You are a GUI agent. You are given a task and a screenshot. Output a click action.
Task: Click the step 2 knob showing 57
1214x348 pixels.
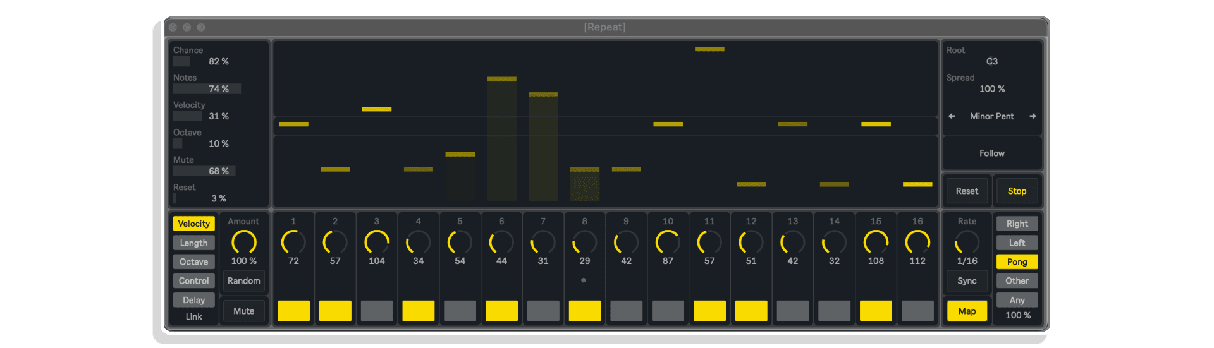tap(335, 242)
